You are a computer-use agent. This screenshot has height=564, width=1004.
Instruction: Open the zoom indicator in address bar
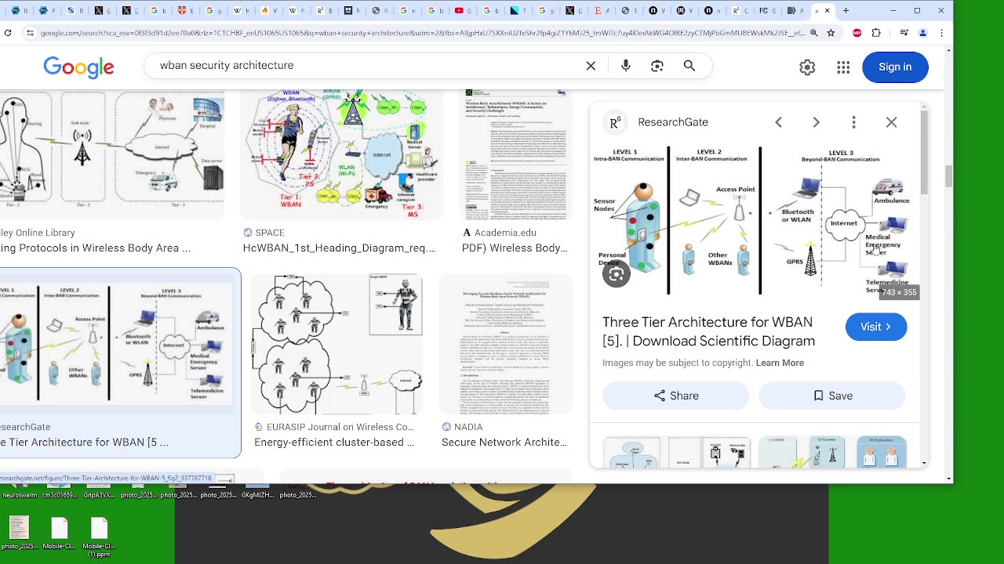(x=814, y=33)
